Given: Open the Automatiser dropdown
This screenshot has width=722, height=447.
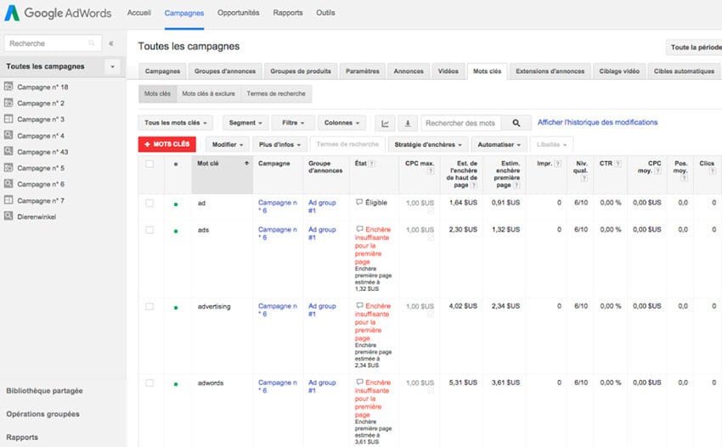Looking at the screenshot, I should [499, 144].
